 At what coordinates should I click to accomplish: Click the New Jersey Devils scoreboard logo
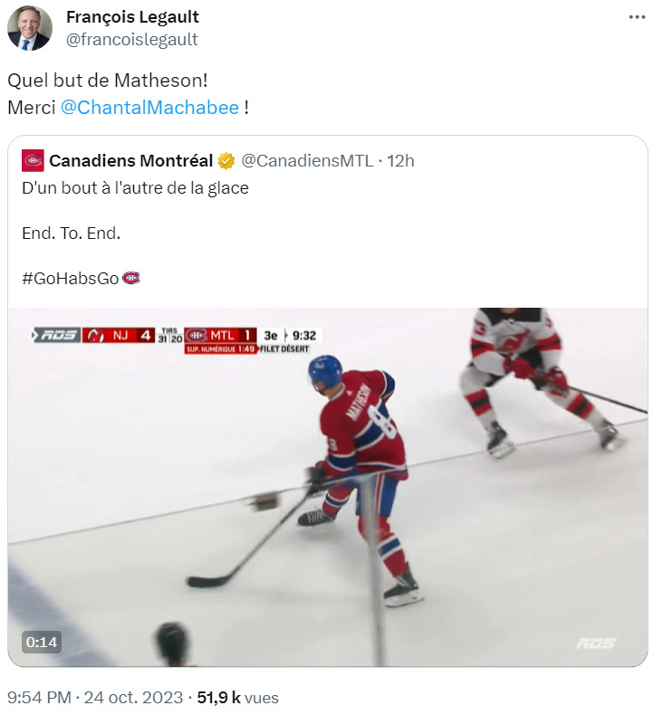94,336
